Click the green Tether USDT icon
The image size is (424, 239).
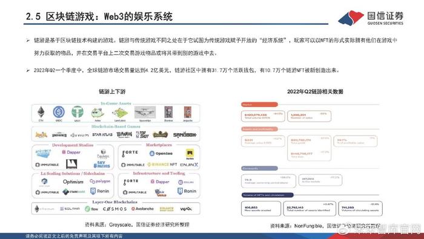78,112
